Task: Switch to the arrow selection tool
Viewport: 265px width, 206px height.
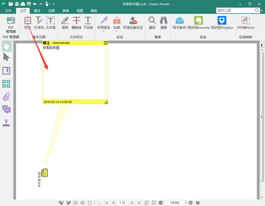Action: pyautogui.click(x=6, y=57)
